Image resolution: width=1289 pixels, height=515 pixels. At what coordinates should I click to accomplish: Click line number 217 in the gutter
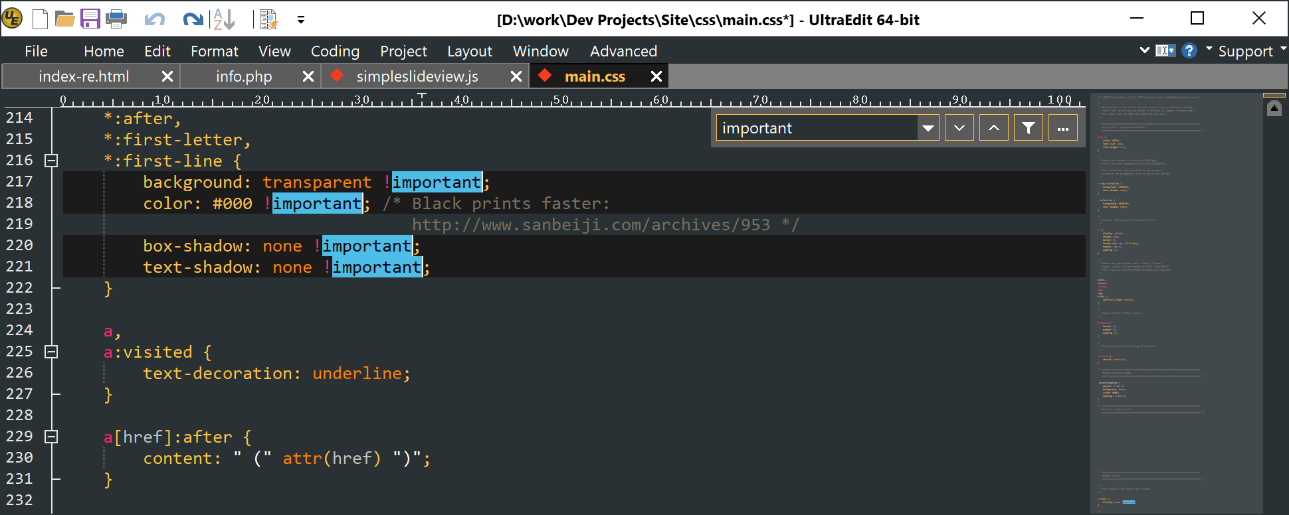coord(19,181)
